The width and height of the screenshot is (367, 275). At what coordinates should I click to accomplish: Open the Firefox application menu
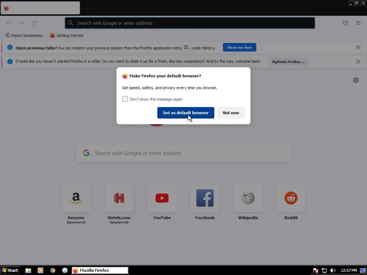pos(358,23)
